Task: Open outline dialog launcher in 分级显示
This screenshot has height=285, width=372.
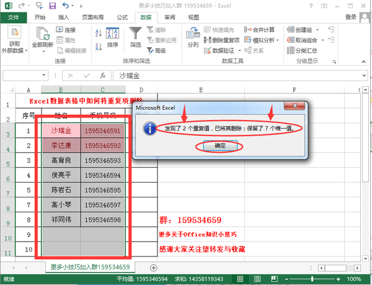Action: pos(334,61)
